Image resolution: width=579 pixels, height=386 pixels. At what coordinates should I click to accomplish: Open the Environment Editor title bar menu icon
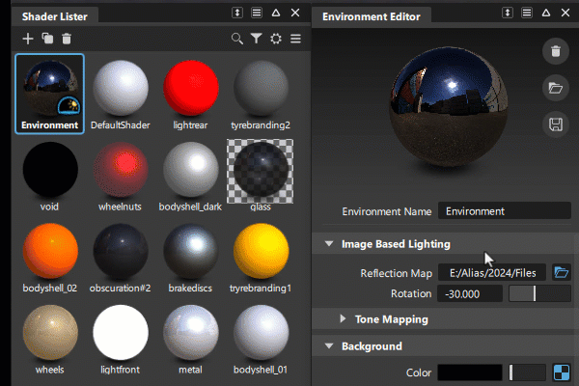(x=527, y=13)
